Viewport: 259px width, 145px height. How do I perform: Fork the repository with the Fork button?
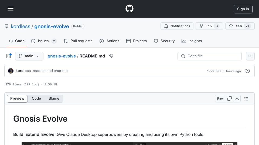point(209,26)
